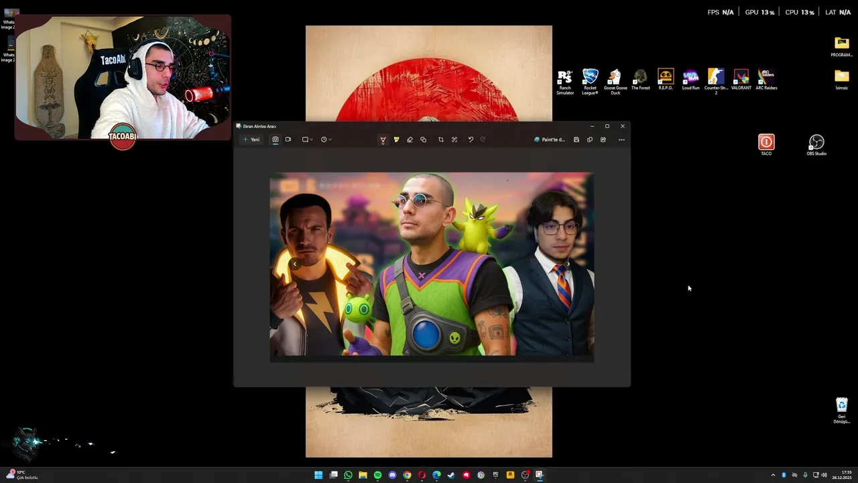Open the snip in Paint
This screenshot has height=483, width=858.
pos(550,140)
